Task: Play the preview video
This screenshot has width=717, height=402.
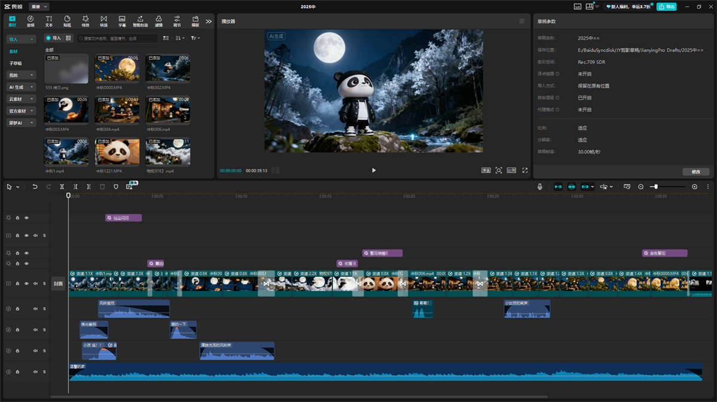Action: [374, 171]
